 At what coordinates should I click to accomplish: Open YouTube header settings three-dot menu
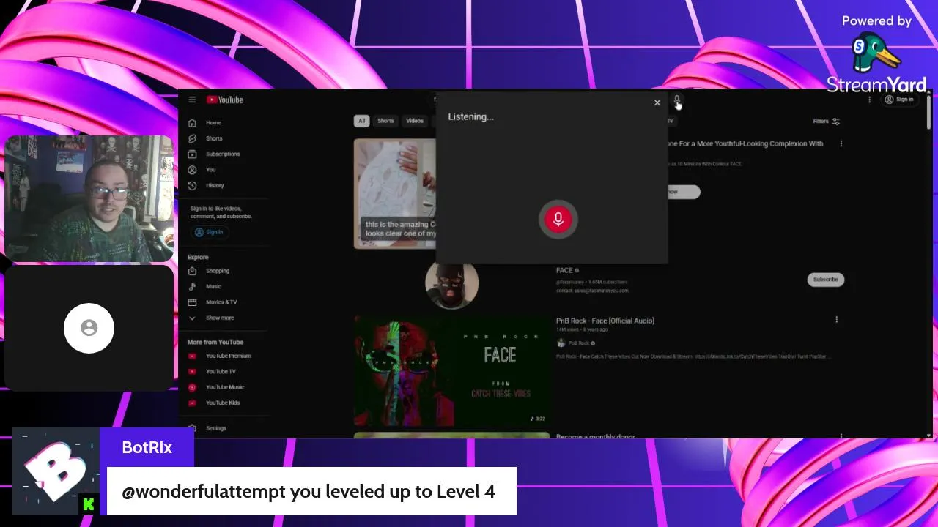(x=870, y=100)
